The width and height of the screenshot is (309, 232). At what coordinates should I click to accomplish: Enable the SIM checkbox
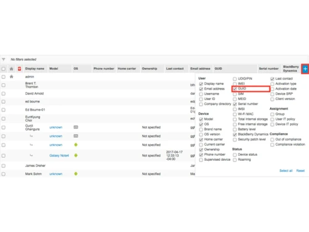click(235, 94)
